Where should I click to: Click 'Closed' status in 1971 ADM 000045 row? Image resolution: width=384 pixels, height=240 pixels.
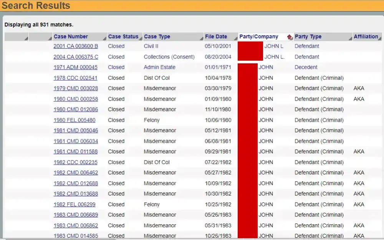tap(116, 67)
